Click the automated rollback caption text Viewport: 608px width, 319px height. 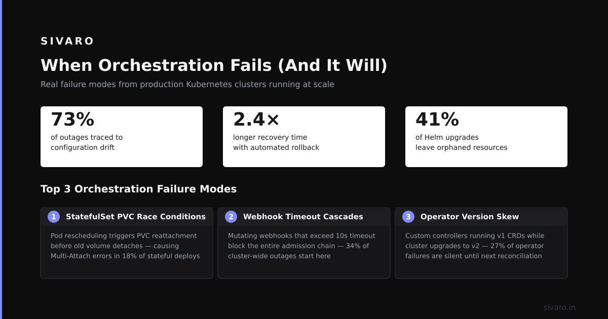pyautogui.click(x=276, y=142)
